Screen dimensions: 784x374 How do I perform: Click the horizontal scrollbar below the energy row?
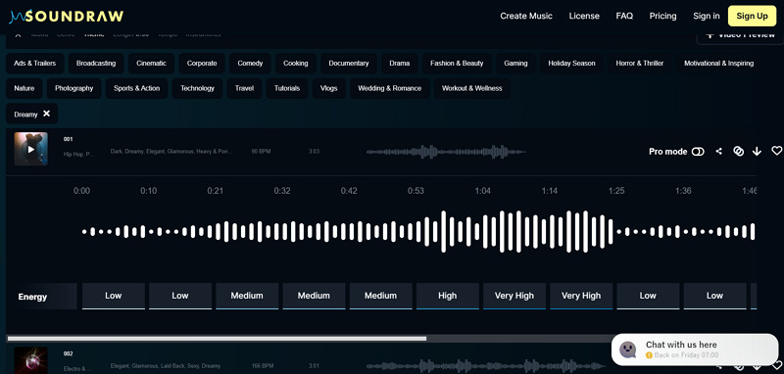pos(217,338)
